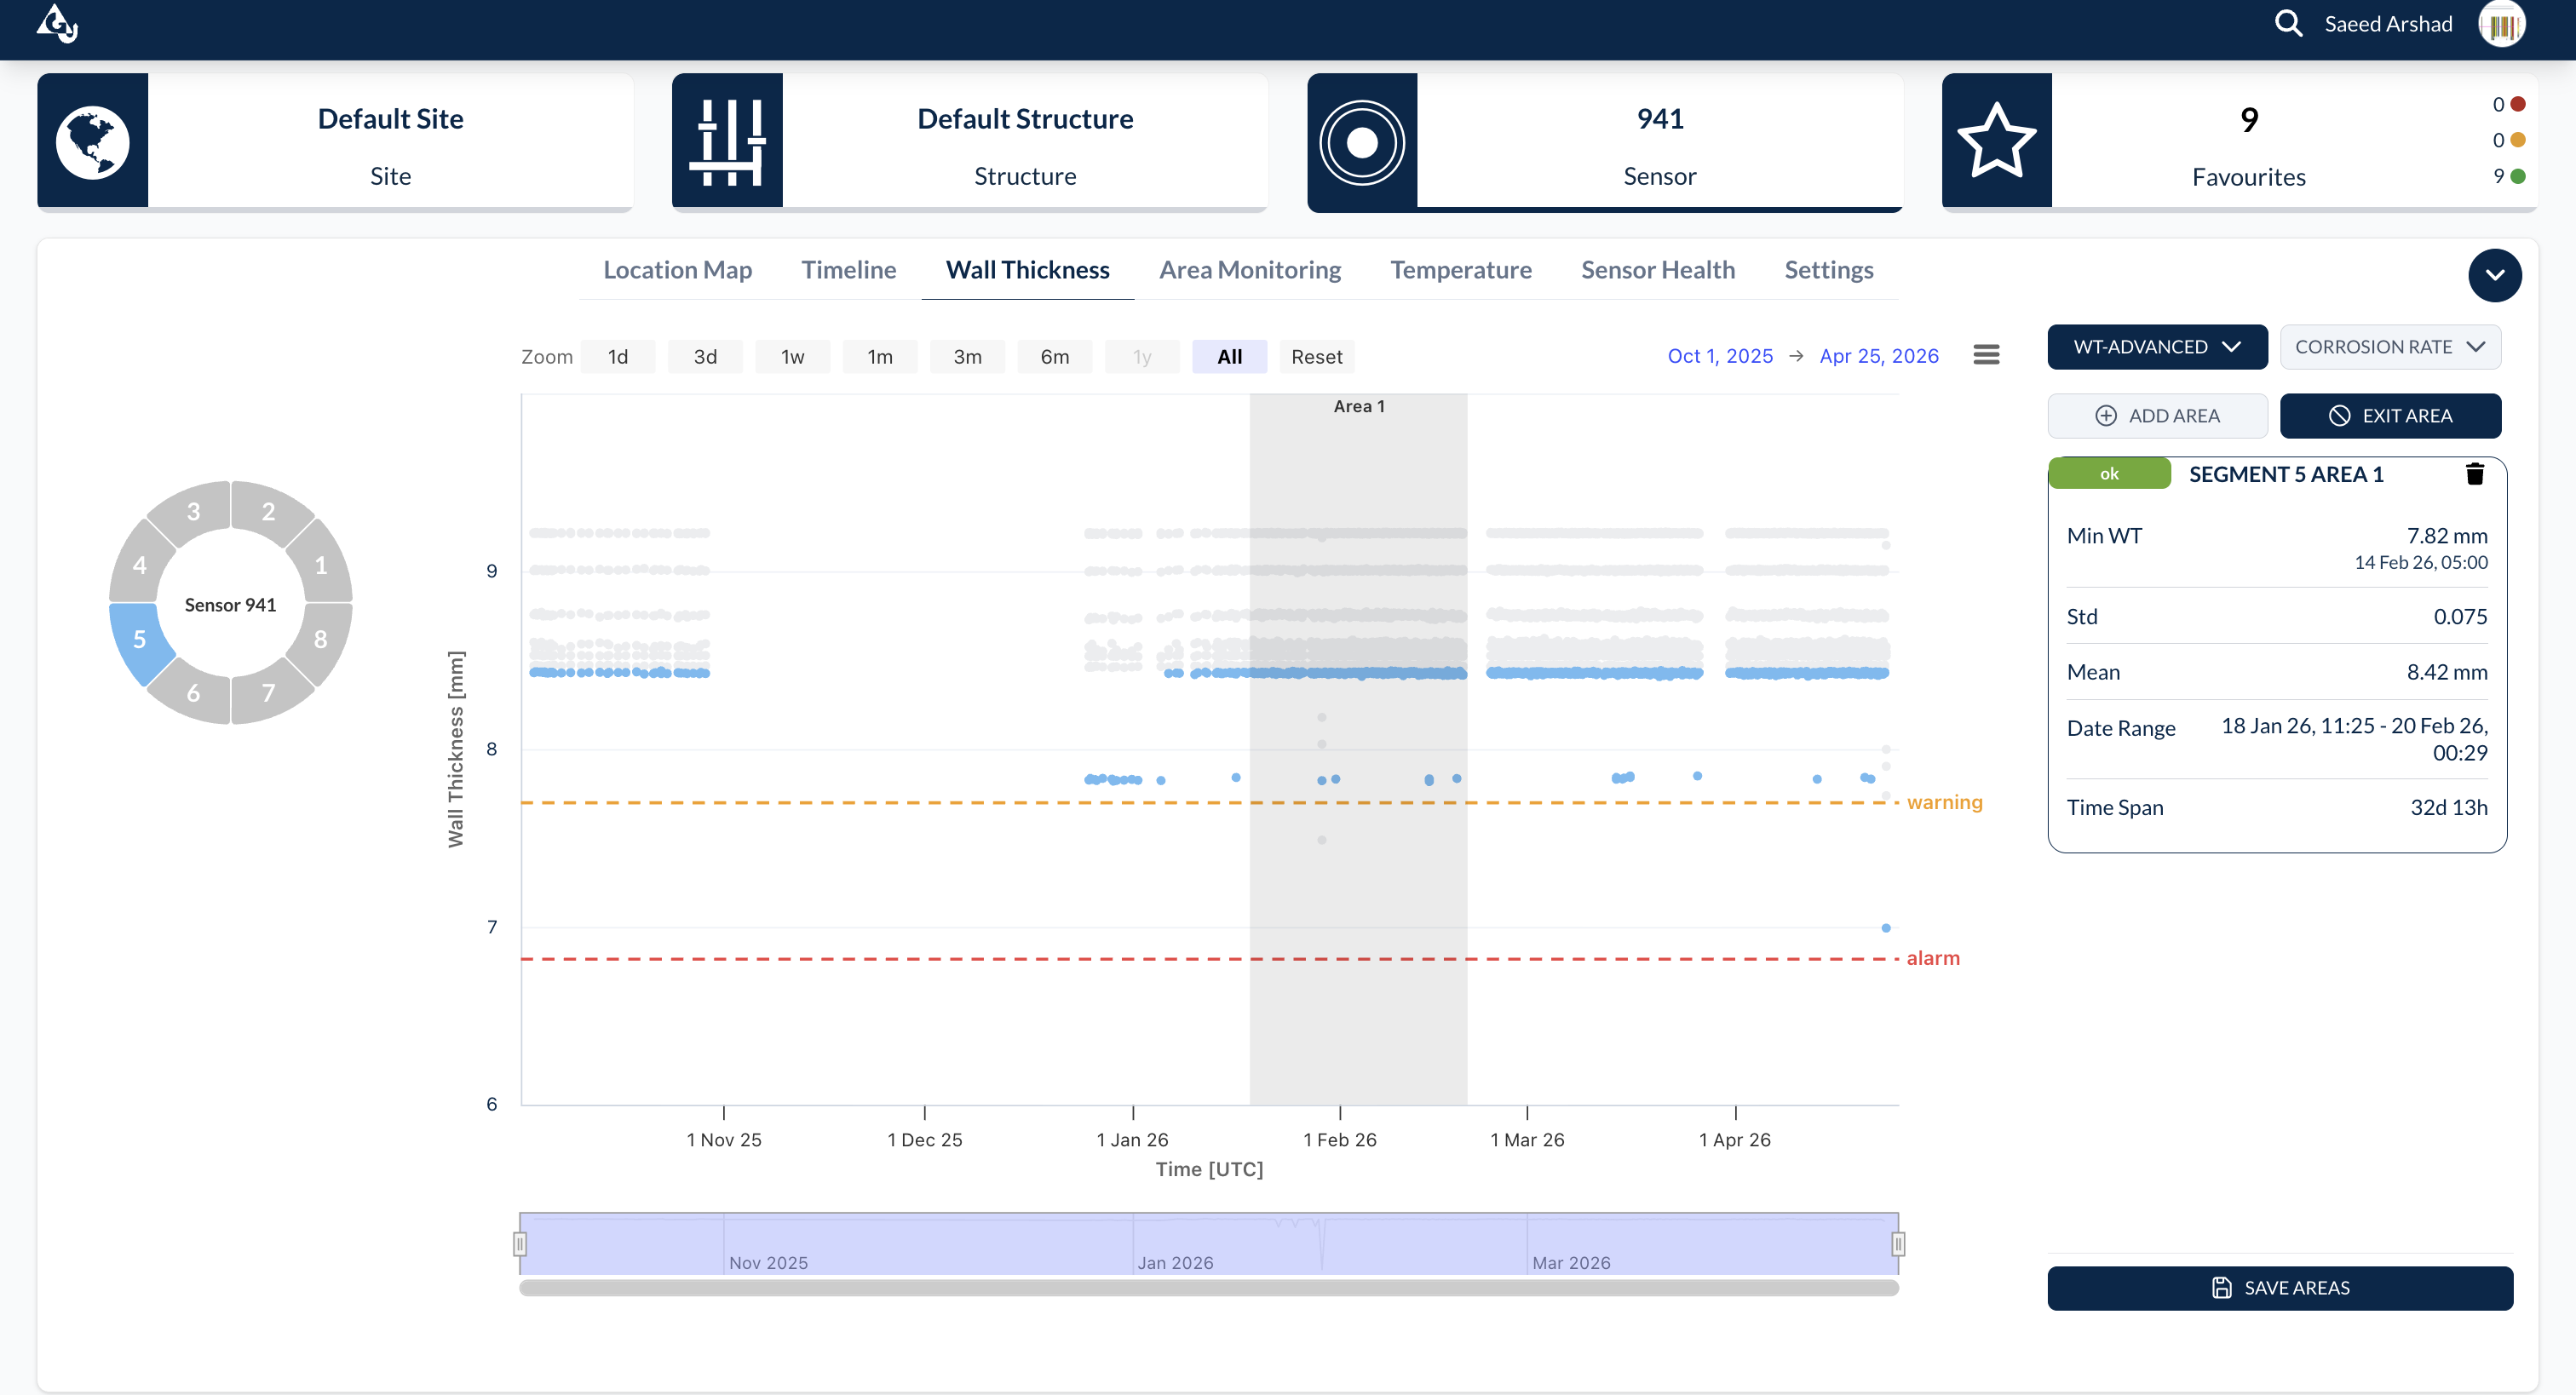Select segment 7 on sensor ring
Image resolution: width=2576 pixels, height=1395 pixels.
268,693
